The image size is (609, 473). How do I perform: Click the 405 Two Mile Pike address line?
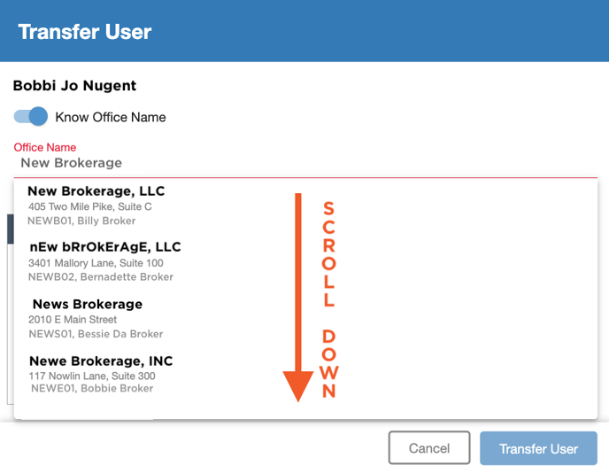pos(89,206)
